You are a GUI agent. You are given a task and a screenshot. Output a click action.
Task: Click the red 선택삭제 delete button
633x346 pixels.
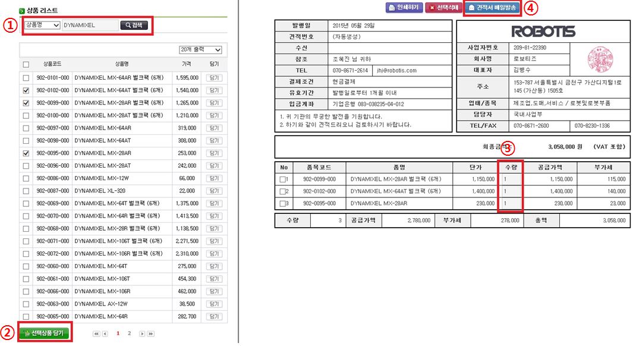[443, 8]
